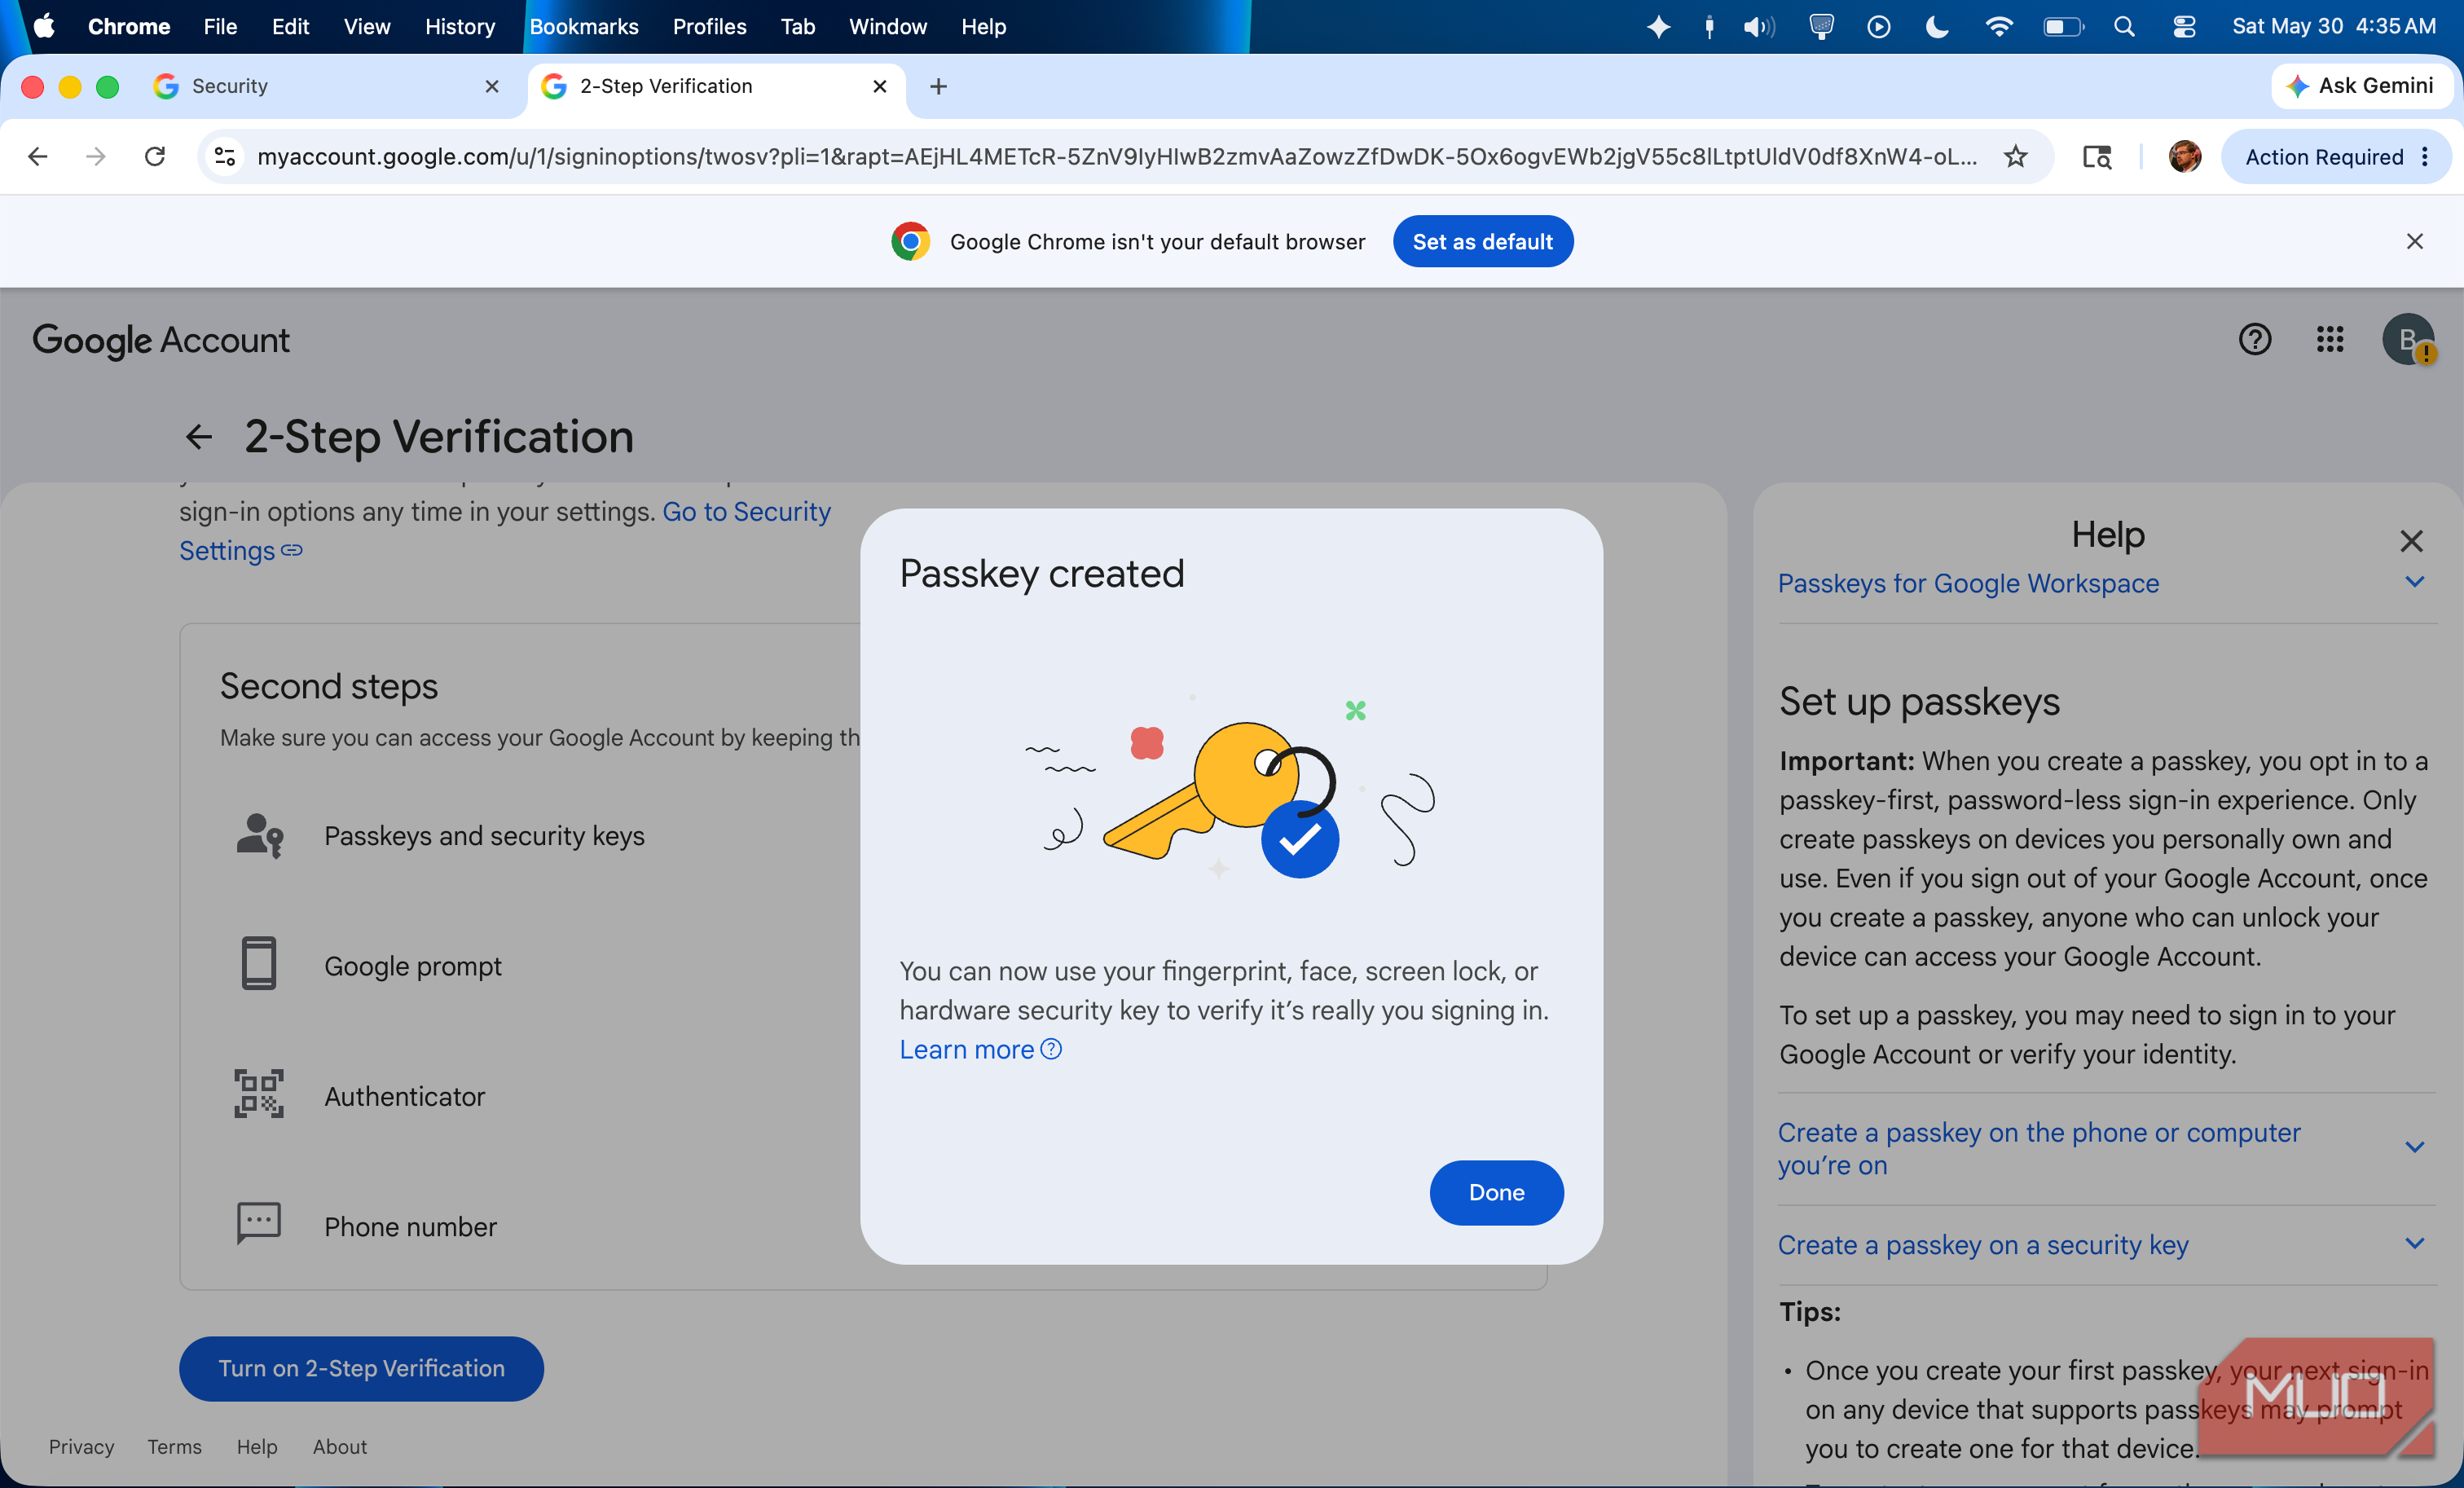The width and height of the screenshot is (2464, 1488).
Task: Open the Chrome profile picture
Action: click(2184, 157)
